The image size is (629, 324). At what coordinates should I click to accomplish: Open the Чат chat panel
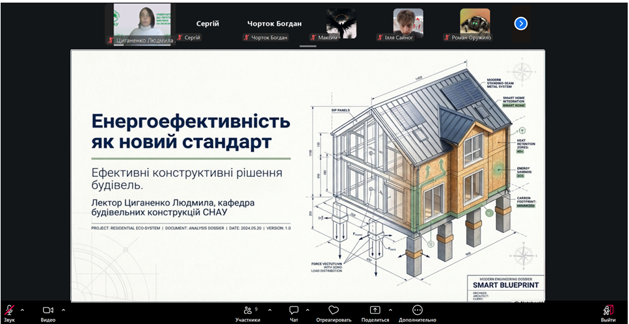293,311
